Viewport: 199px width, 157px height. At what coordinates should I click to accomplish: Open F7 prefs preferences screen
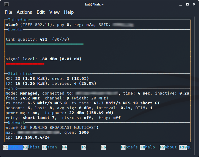coord(129,147)
